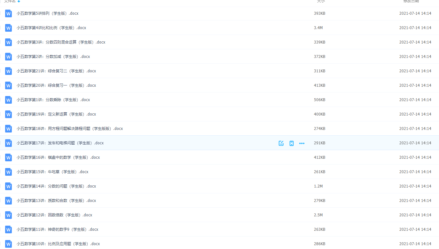This screenshot has height=249, width=439.
Task: Click the Word icon for 第15讲 牛吃草
Action: coord(9,172)
